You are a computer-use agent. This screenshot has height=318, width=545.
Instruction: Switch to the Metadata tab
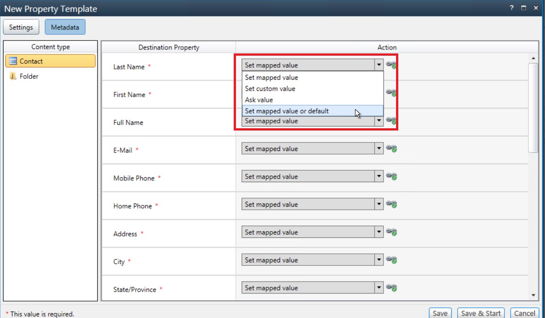[x=65, y=27]
